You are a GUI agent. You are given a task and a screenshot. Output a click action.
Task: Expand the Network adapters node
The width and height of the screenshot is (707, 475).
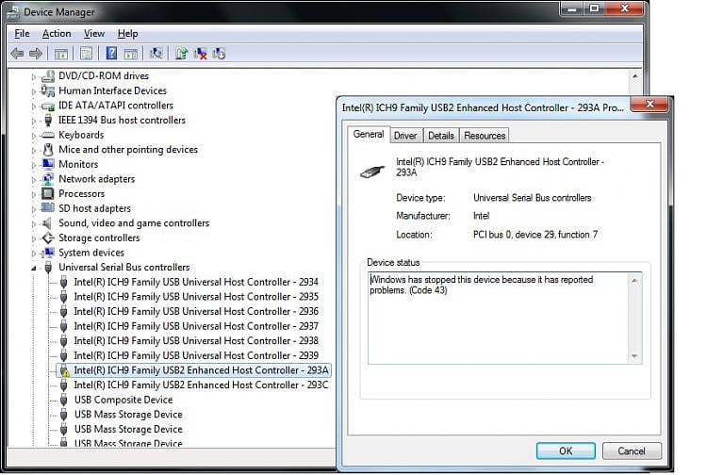33,180
